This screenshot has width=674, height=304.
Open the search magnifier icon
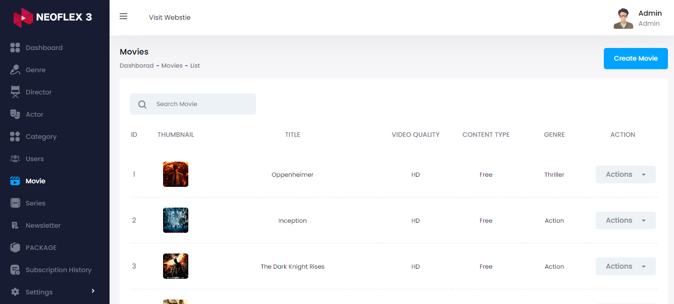click(142, 104)
